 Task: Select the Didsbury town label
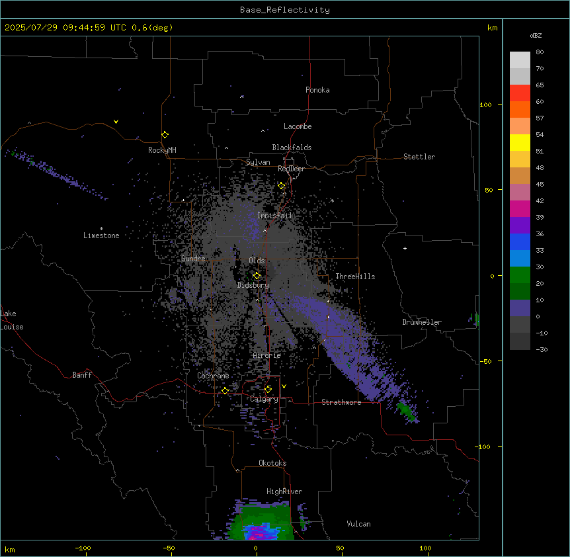coord(253,285)
